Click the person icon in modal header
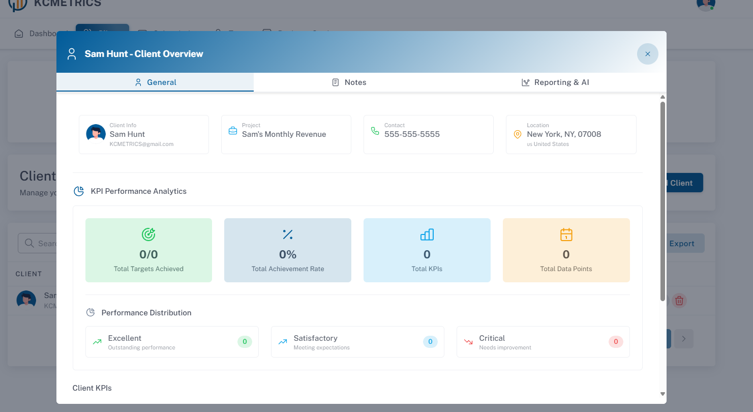Screen dimensions: 753x412 pyautogui.click(x=72, y=54)
